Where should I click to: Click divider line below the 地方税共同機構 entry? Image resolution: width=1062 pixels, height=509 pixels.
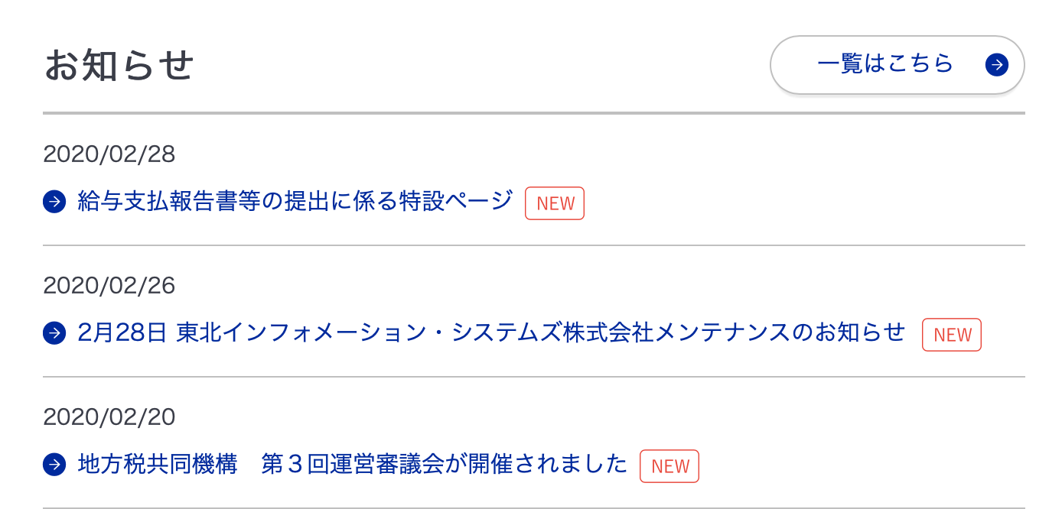coord(534,507)
